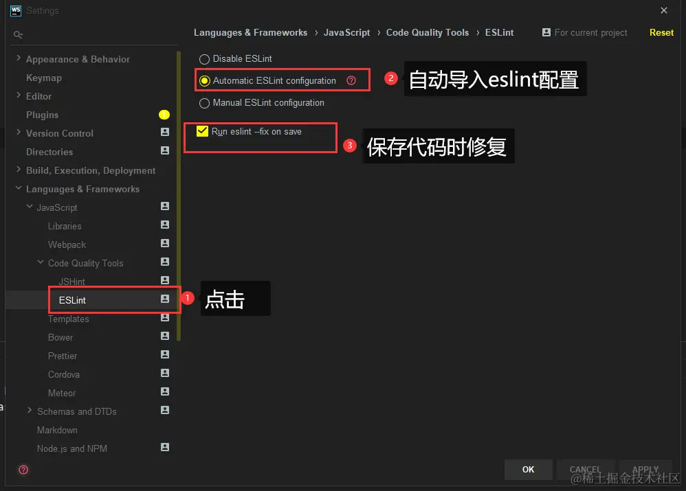This screenshot has width=686, height=491.
Task: Toggle Run eslint --fix on save checkbox
Action: coord(202,131)
